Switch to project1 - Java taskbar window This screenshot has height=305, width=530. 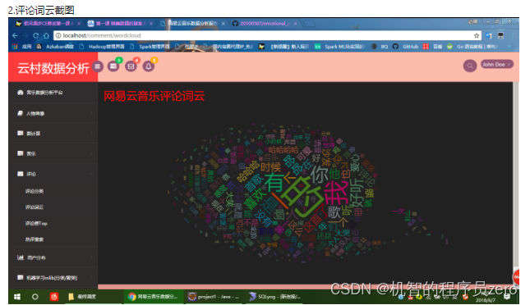pos(214,297)
